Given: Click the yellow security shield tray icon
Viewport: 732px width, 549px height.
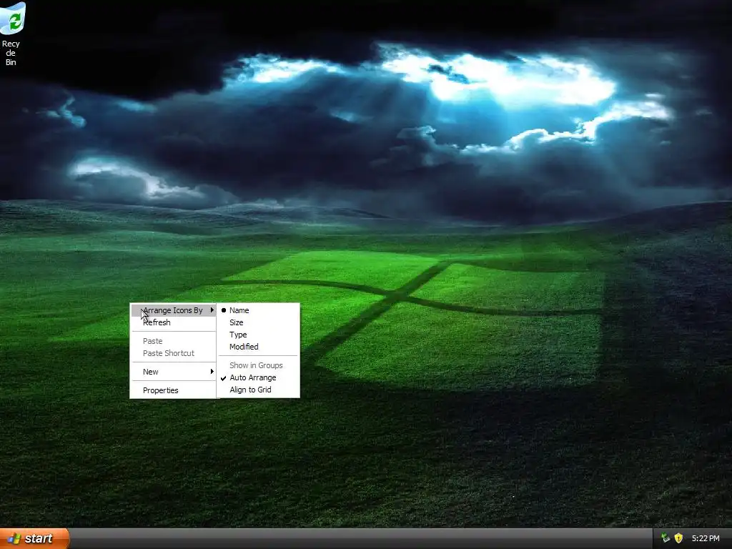Looking at the screenshot, I should [678, 538].
